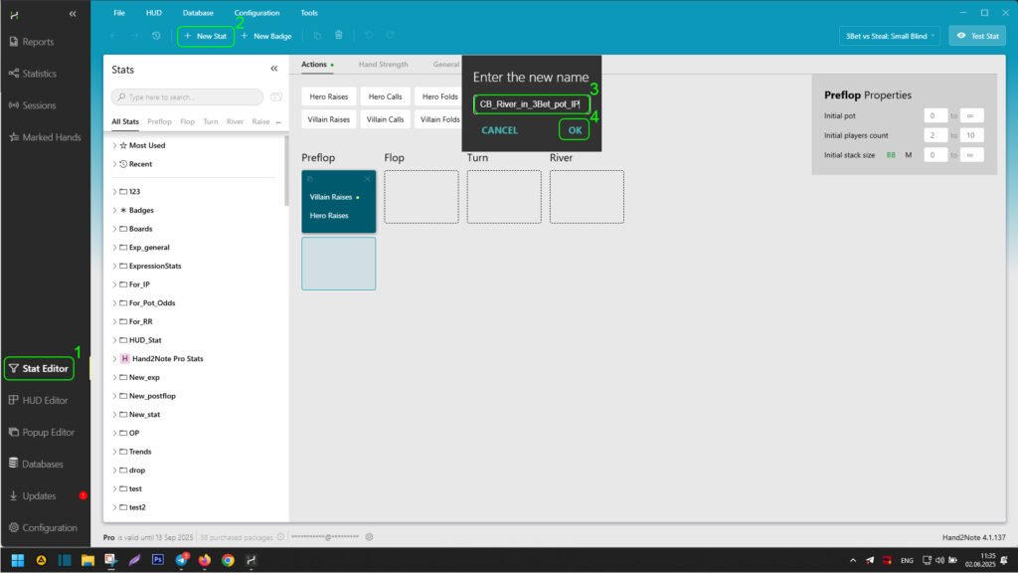Open the Database menu
1018x573 pixels.
[198, 13]
